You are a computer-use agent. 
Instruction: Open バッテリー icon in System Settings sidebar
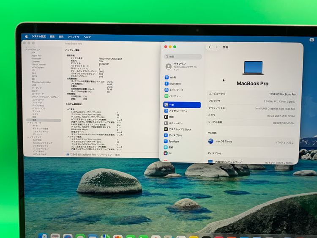(x=167, y=96)
